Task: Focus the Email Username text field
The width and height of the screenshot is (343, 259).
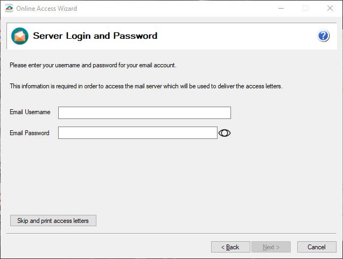Action: (144, 113)
